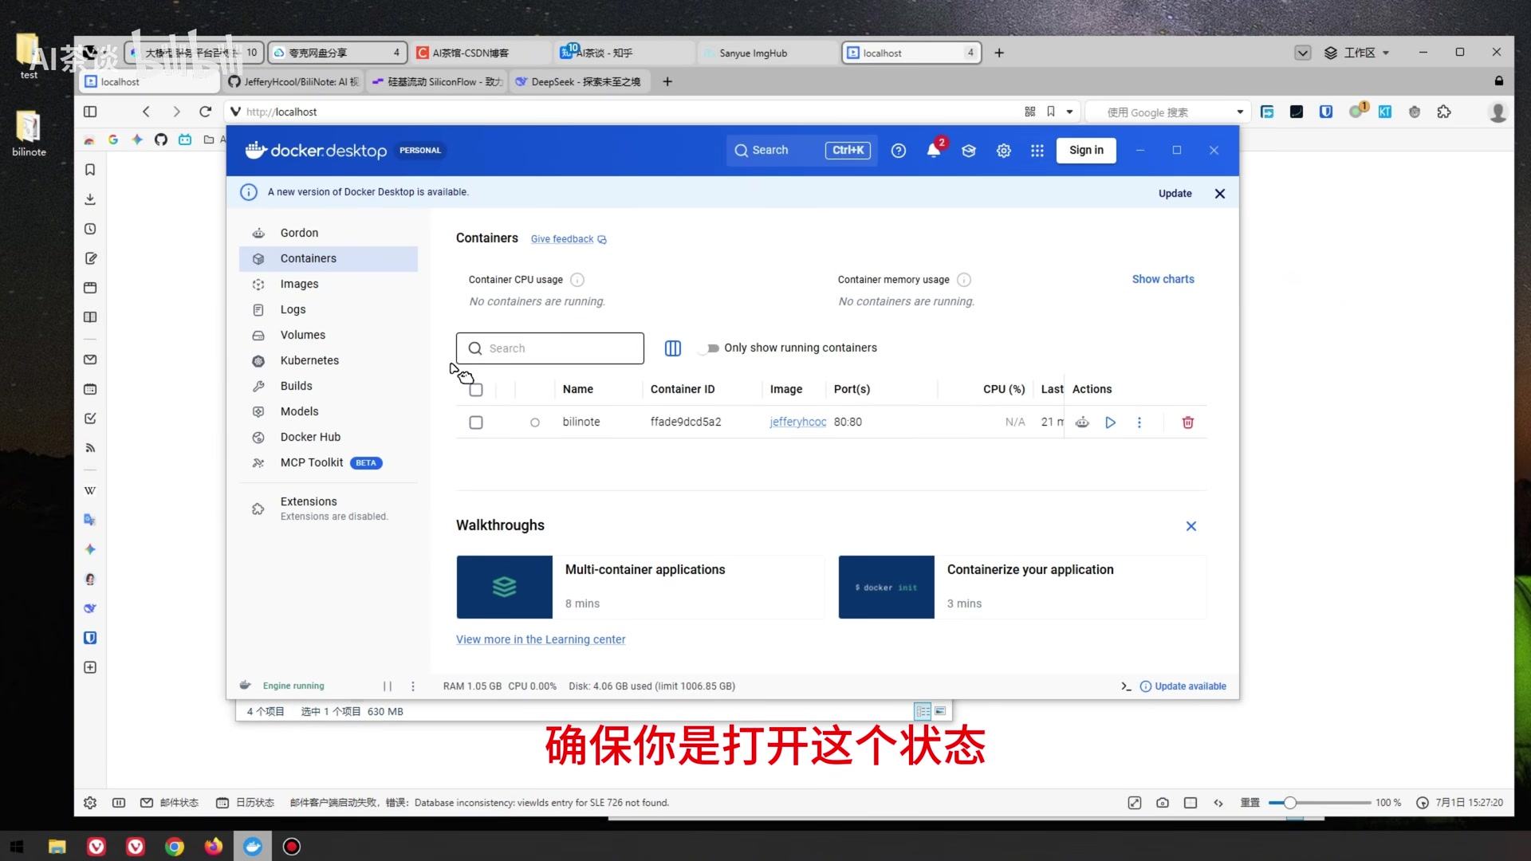Viewport: 1531px width, 861px height.
Task: Select the bilinote container checkbox
Action: pos(476,423)
